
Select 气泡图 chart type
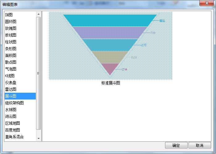[11, 69]
